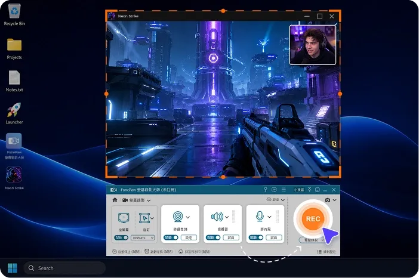This screenshot has width=419, height=278.
Task: Open the key register icon in title bar
Action: click(266, 189)
